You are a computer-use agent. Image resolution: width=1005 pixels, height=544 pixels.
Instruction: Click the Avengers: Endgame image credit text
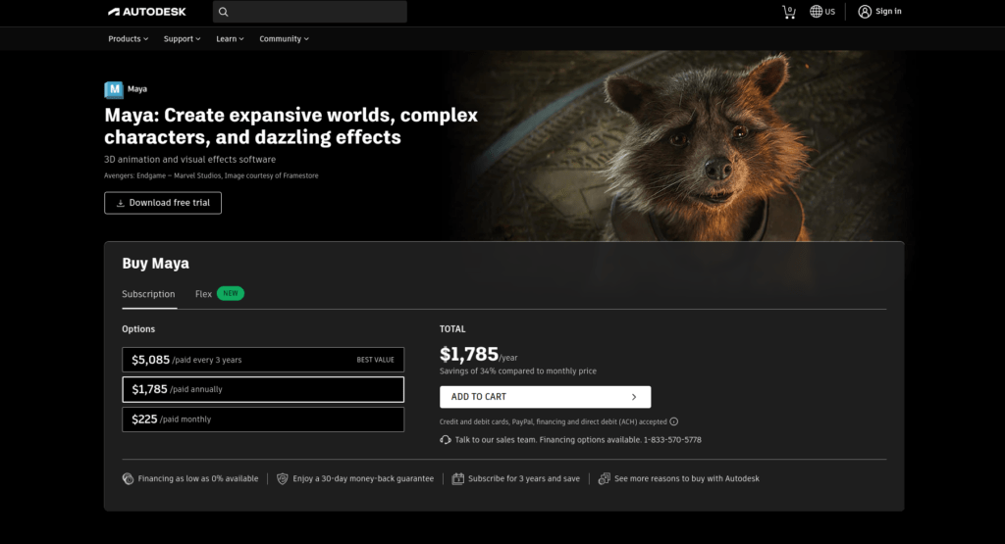[212, 175]
